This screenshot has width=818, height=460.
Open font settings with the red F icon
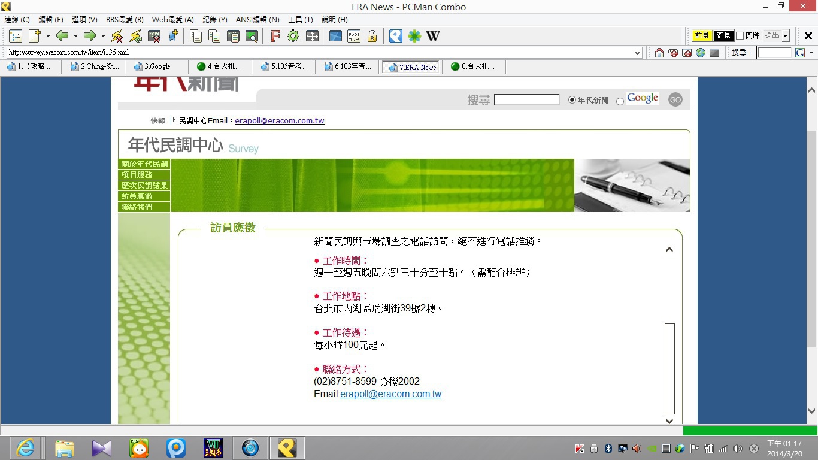pos(275,36)
